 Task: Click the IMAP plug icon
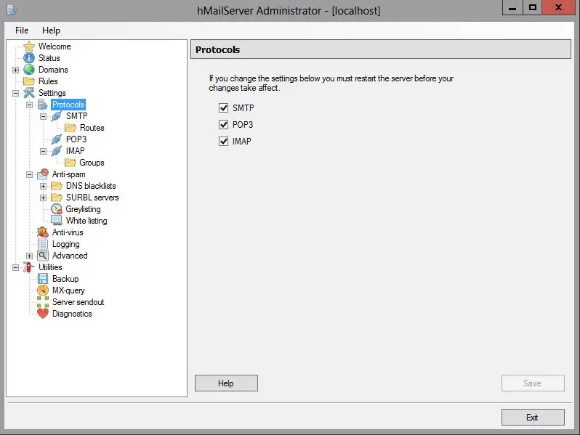(57, 151)
